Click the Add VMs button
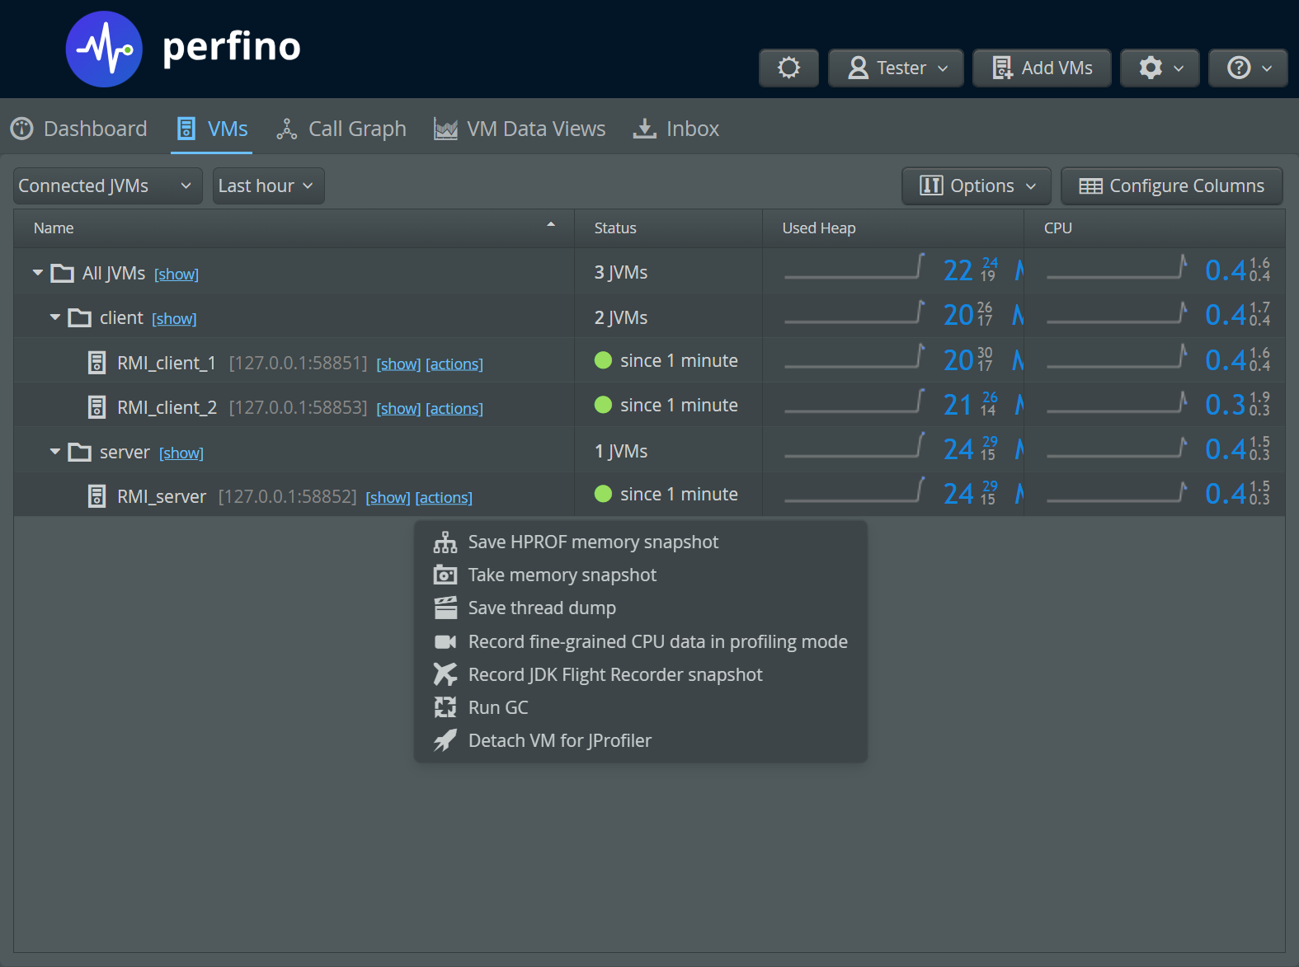 (1042, 68)
